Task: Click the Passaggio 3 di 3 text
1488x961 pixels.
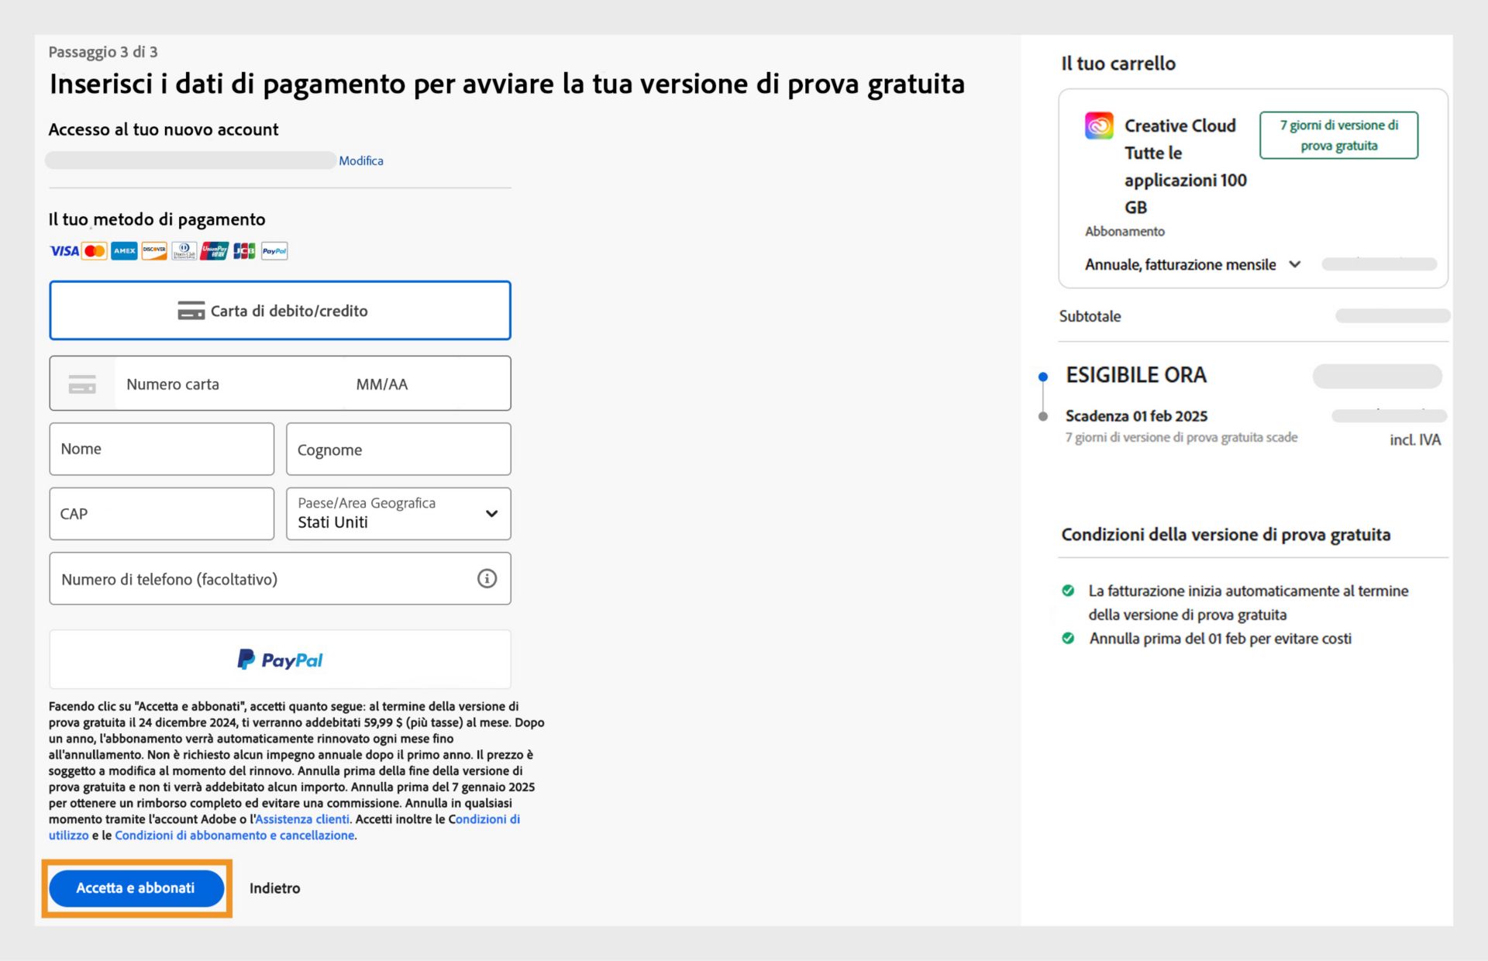Action: coord(102,52)
